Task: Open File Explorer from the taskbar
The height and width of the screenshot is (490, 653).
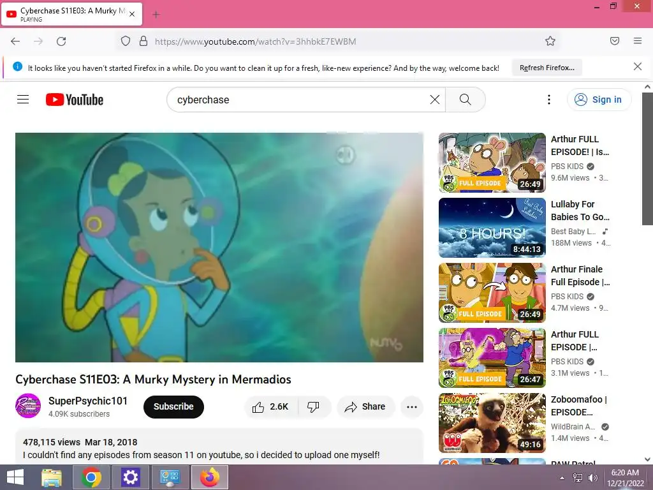Action: [52, 477]
